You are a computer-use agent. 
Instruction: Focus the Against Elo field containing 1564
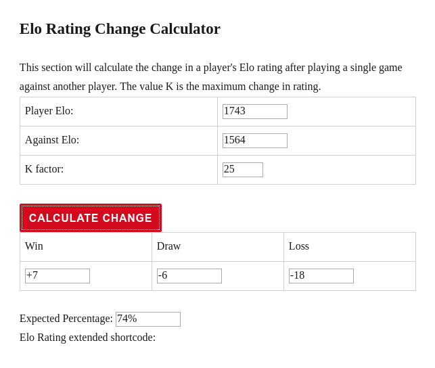click(x=254, y=141)
